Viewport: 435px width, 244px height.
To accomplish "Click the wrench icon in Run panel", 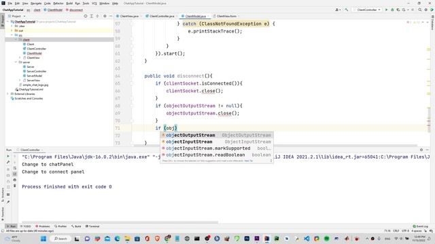I will [8, 163].
